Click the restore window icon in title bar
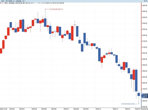The width and height of the screenshot is (148, 110). (x=145, y=1)
